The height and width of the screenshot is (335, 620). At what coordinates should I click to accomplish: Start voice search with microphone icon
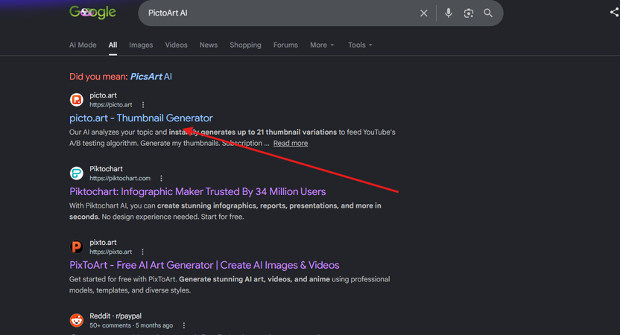tap(448, 13)
